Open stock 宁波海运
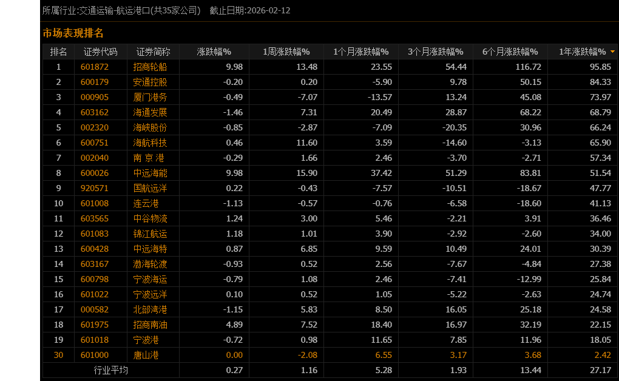Screen dimensions: 619x381 click(x=150, y=279)
